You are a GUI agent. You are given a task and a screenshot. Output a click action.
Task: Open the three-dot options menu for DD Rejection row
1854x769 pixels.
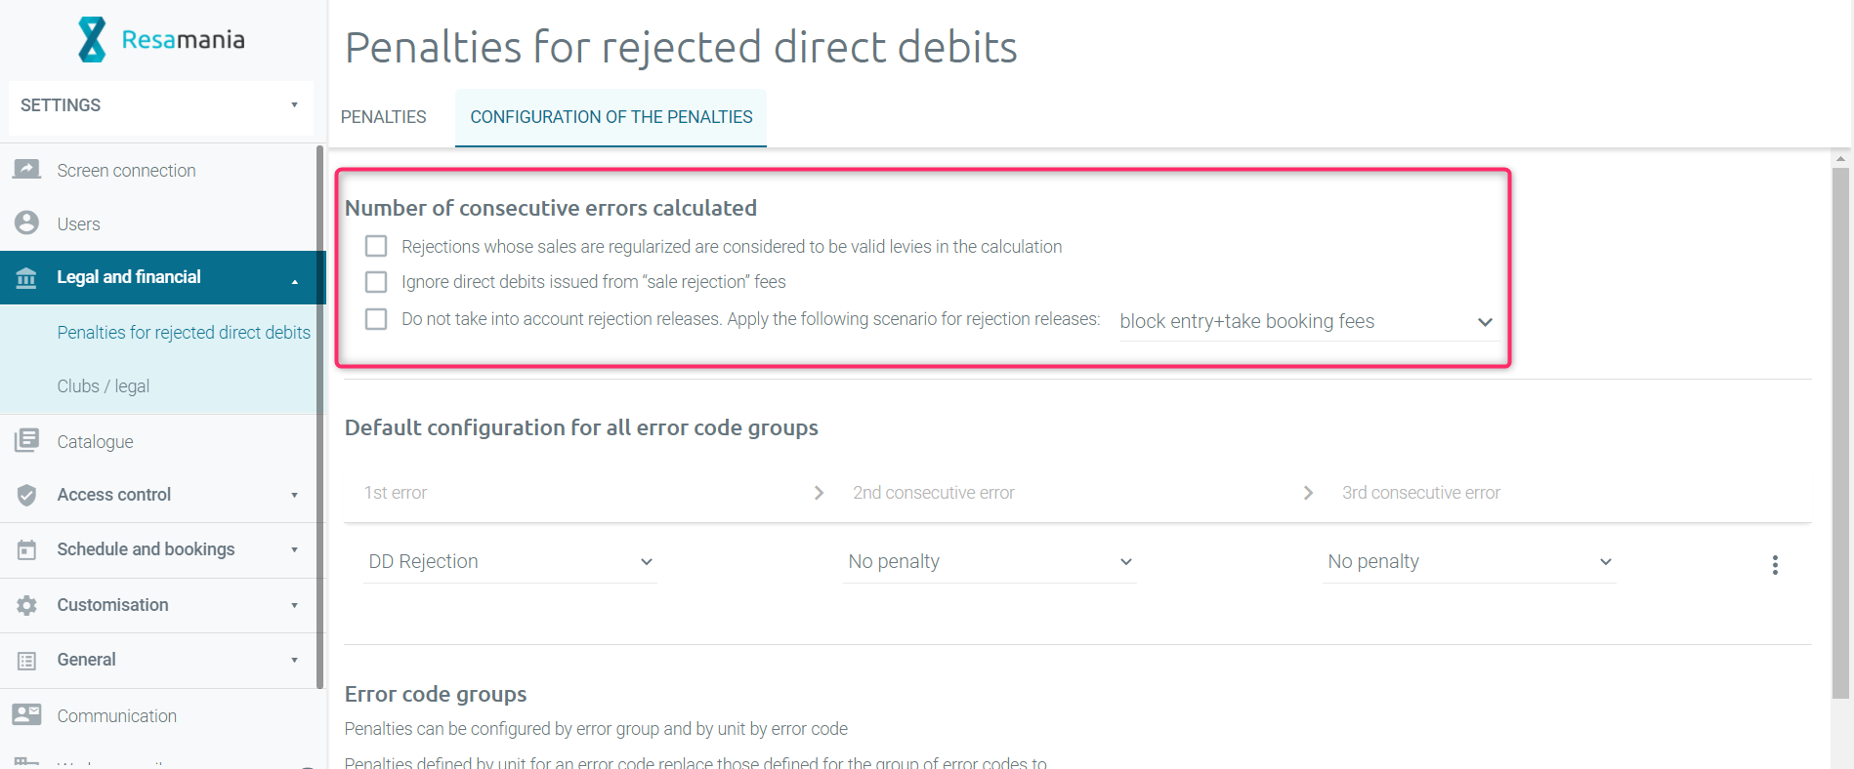coord(1775,564)
